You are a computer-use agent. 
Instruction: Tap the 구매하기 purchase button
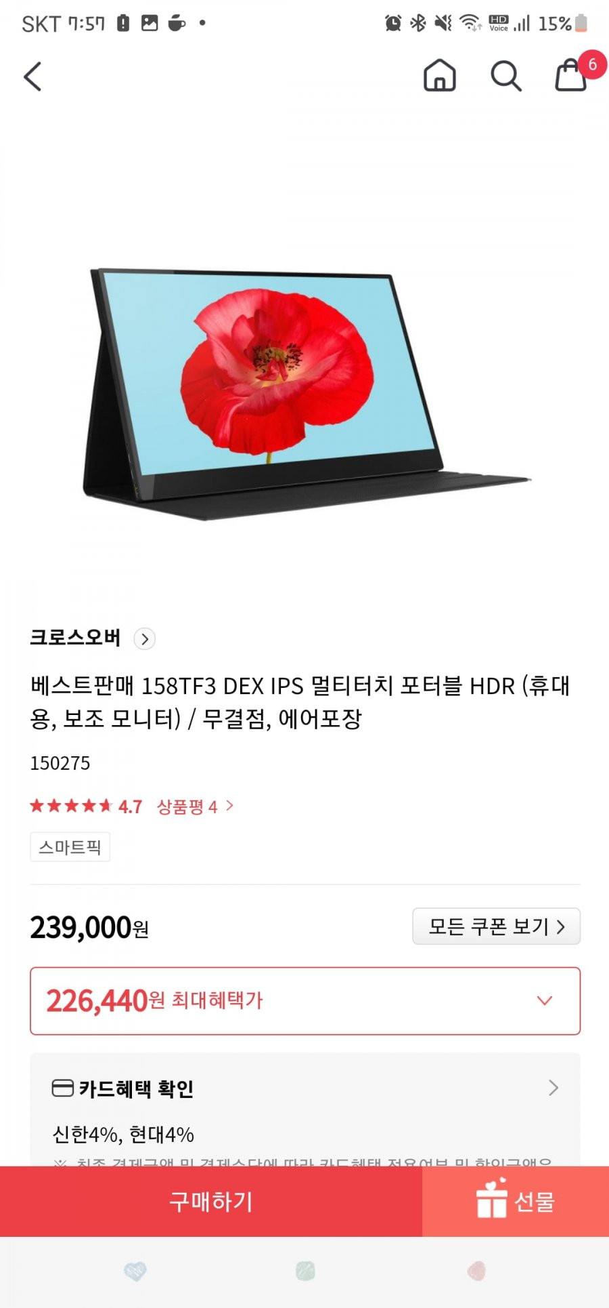point(211,1201)
